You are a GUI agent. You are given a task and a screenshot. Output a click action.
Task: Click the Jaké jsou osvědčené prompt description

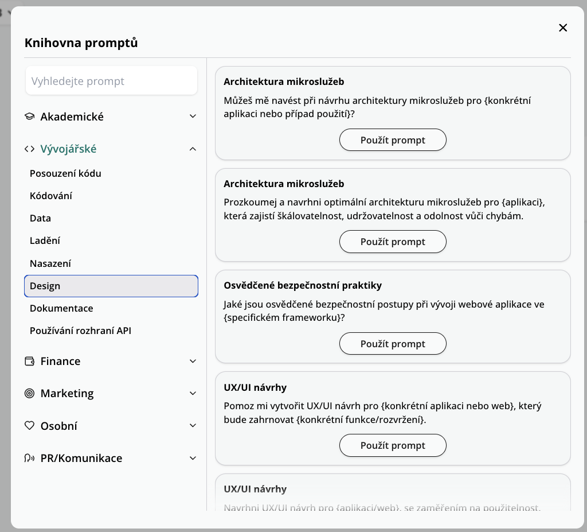pos(384,311)
